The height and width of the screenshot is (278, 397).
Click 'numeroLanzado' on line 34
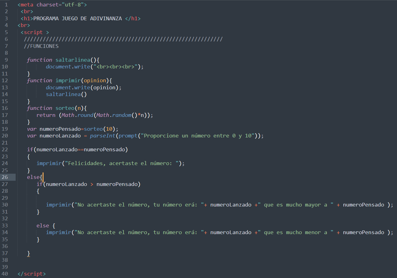[x=231, y=232]
